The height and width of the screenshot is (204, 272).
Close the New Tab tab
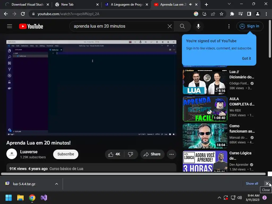click(x=97, y=5)
